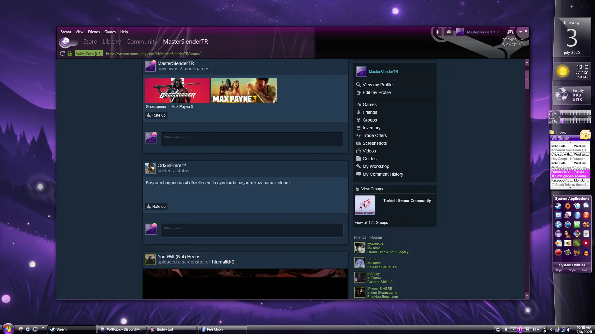Image resolution: width=595 pixels, height=334 pixels.
Task: Open the Steam menu
Action: tap(66, 32)
